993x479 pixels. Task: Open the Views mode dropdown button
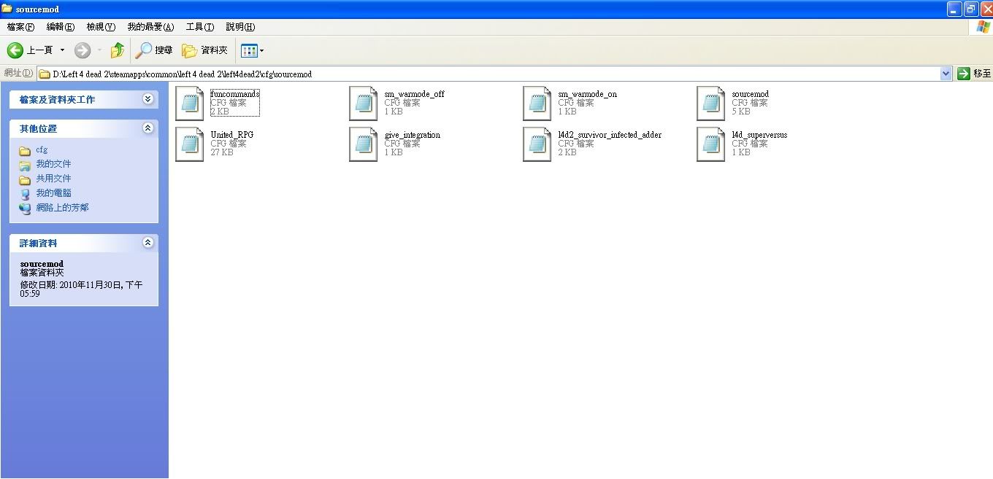[253, 50]
